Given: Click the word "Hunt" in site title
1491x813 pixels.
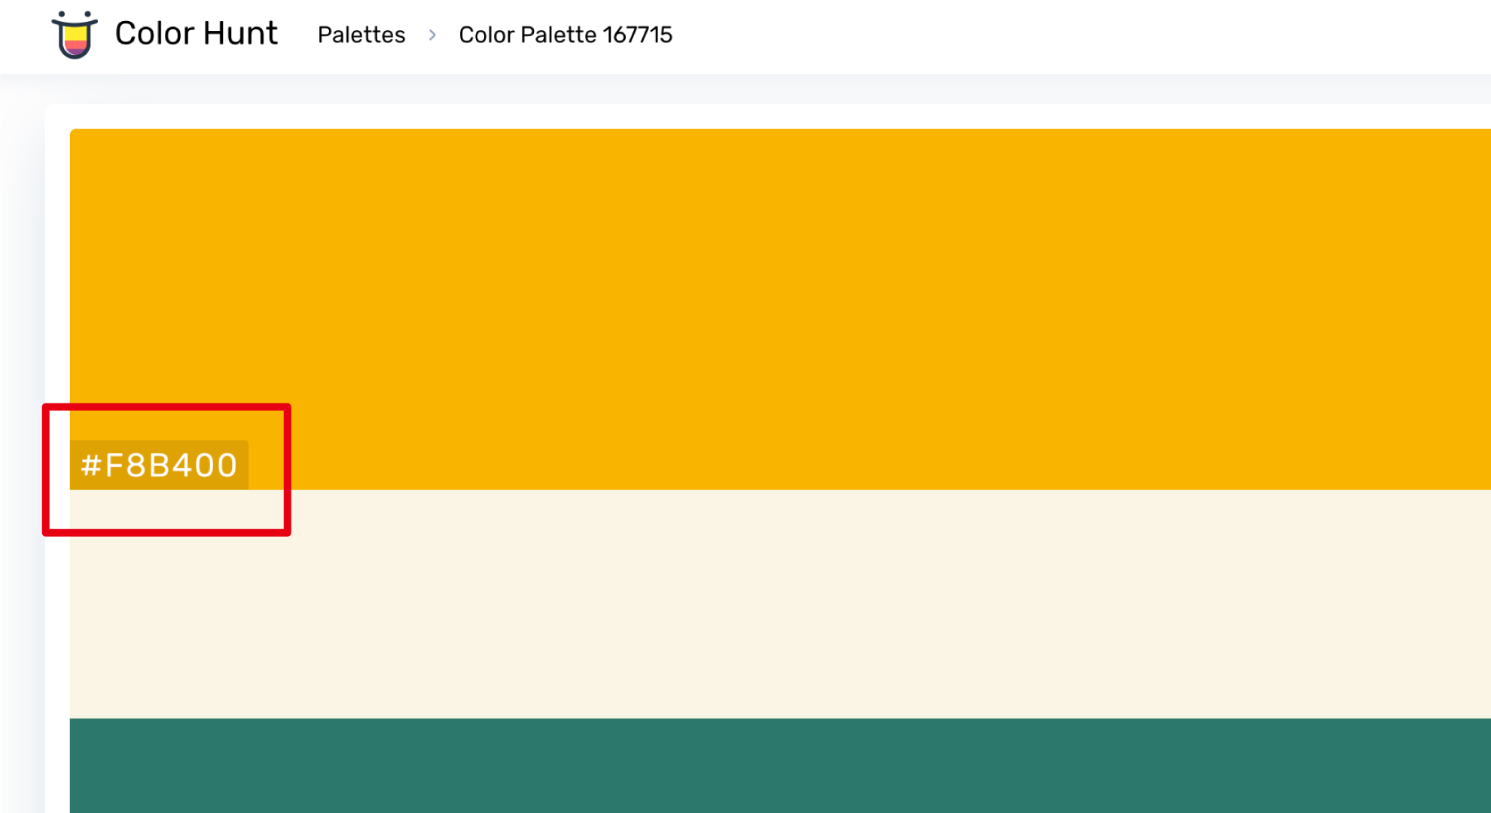Looking at the screenshot, I should coord(240,34).
